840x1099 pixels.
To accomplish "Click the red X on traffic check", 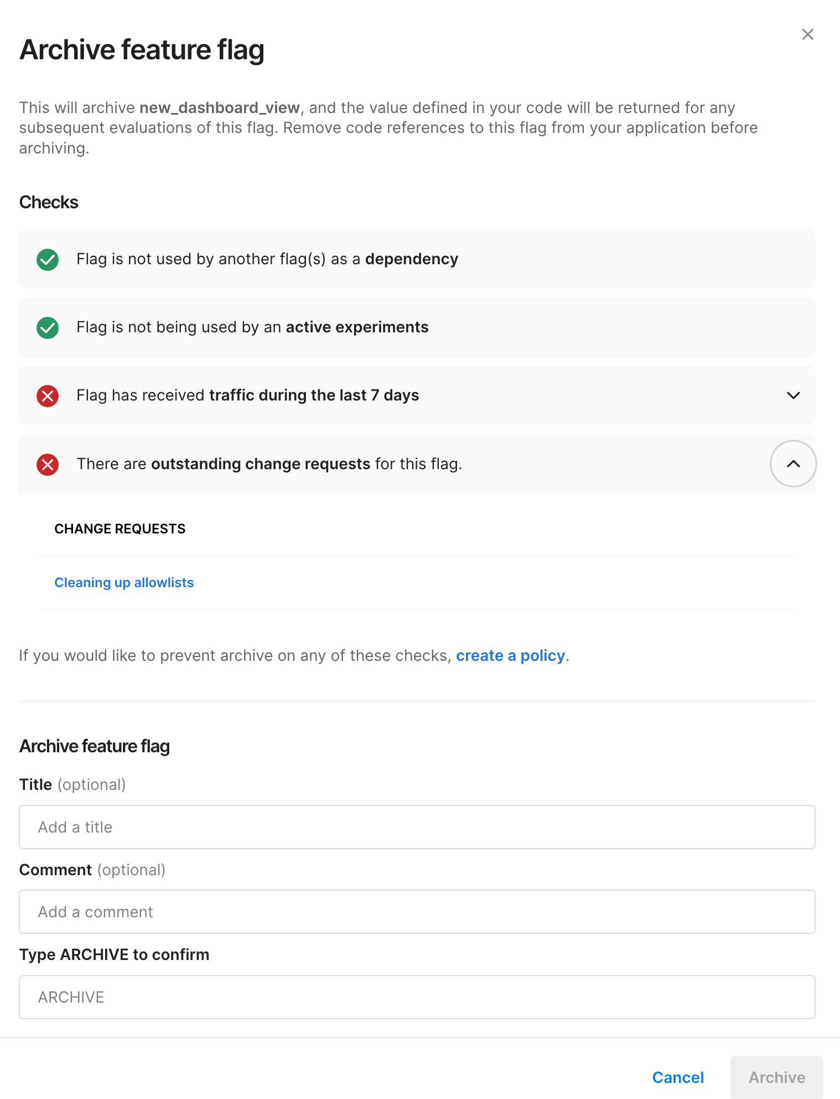I will coord(47,396).
